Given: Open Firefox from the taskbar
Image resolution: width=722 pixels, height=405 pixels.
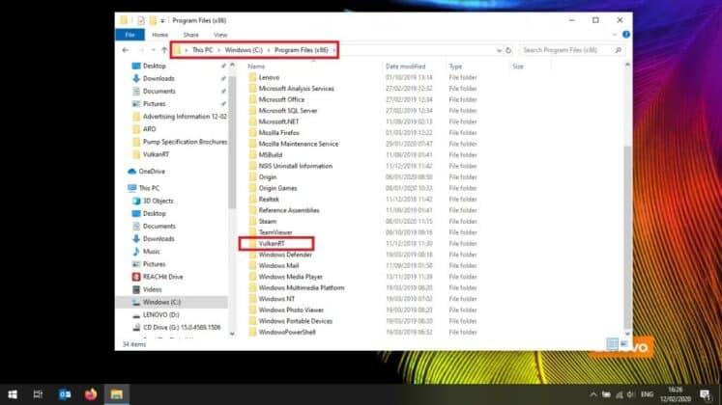Looking at the screenshot, I should tap(92, 393).
